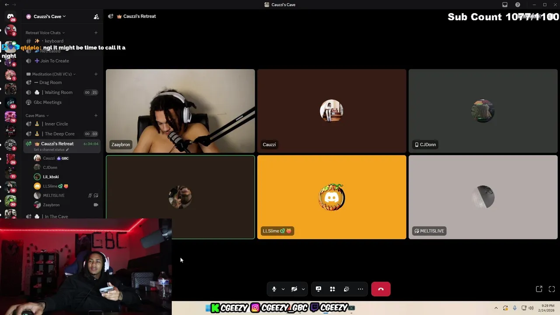
Task: Pop out the call window
Action: pyautogui.click(x=539, y=289)
